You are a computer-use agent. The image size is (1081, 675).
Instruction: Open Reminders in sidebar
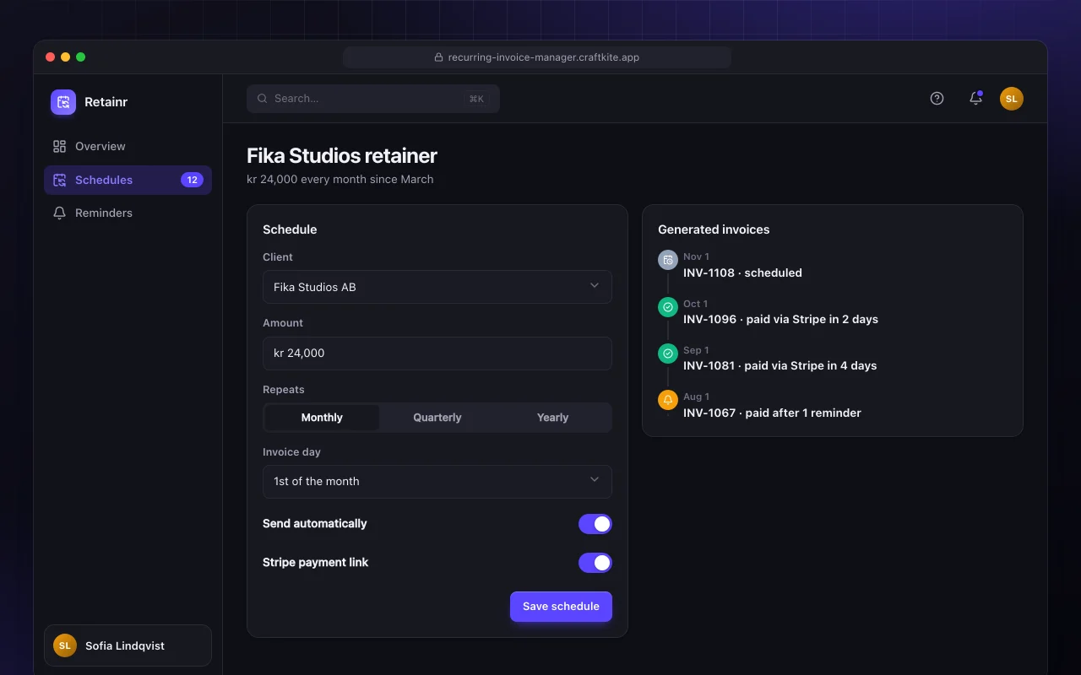[x=128, y=213]
